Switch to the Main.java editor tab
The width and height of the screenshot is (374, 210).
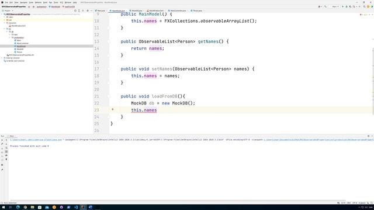point(101,10)
